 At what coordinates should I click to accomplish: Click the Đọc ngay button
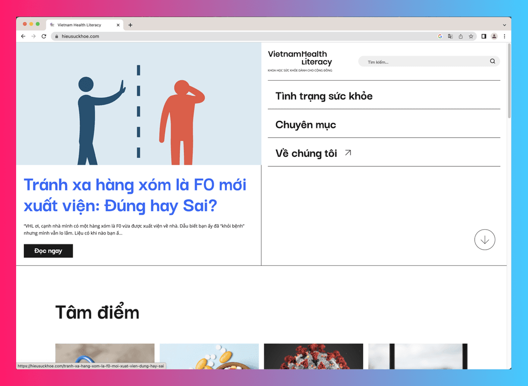click(48, 251)
